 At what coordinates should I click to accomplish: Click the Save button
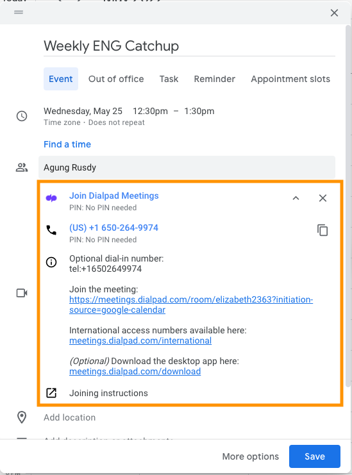pos(314,456)
